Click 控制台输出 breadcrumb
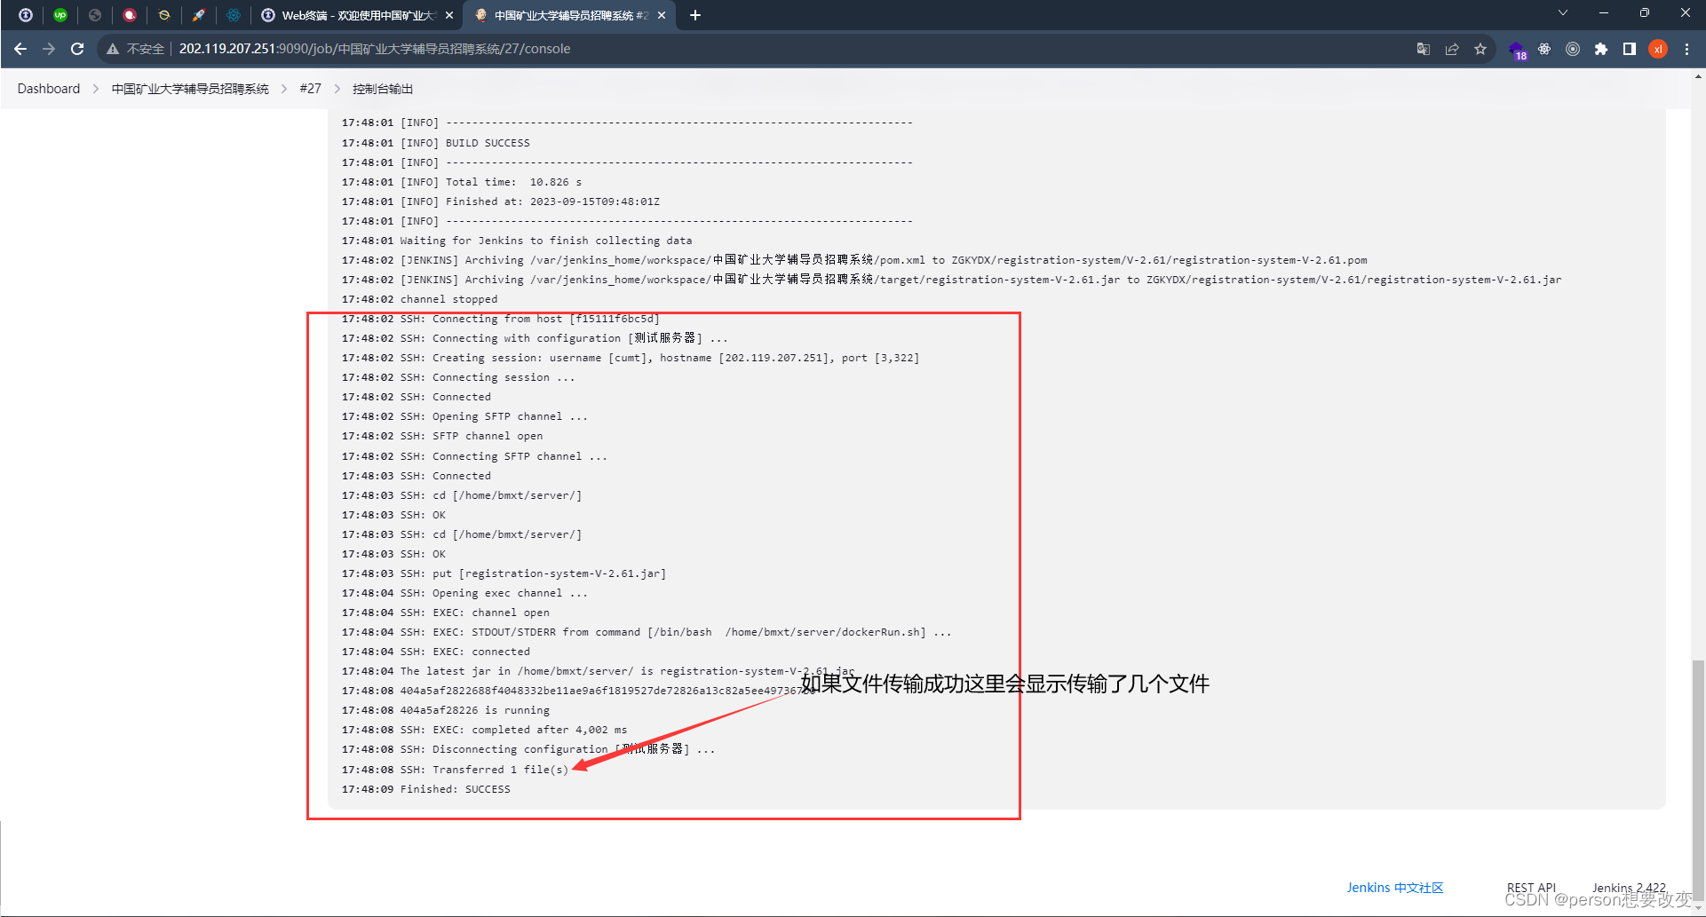 pos(383,89)
